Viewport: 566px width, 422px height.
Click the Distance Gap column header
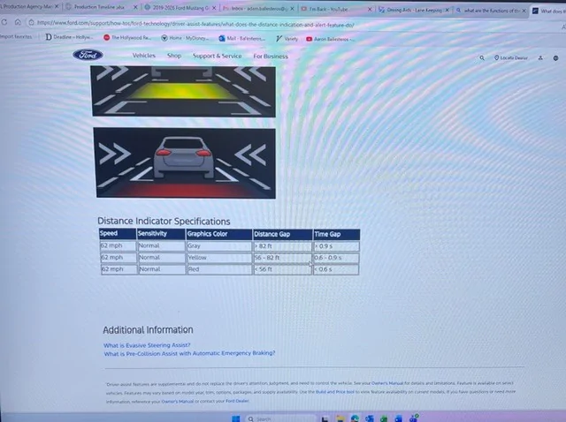point(283,234)
